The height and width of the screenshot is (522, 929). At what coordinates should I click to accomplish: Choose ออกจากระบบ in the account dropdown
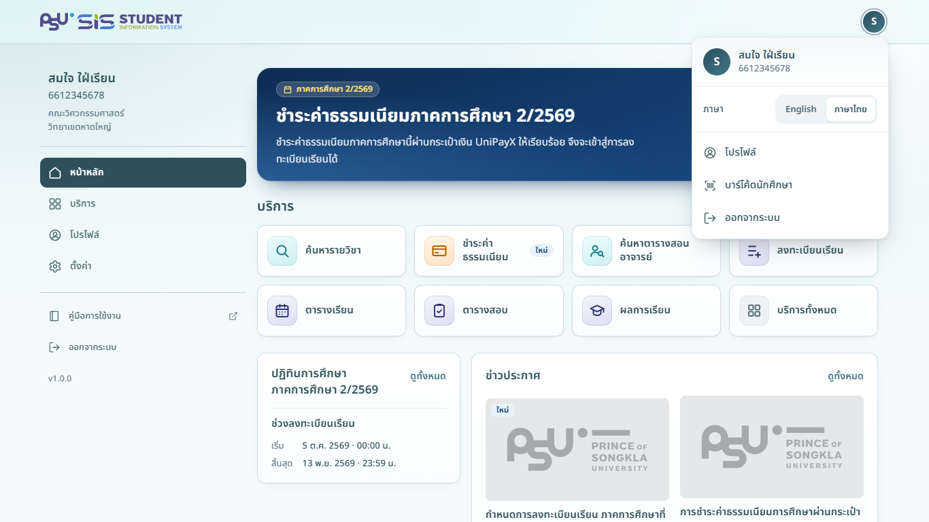coord(790,217)
